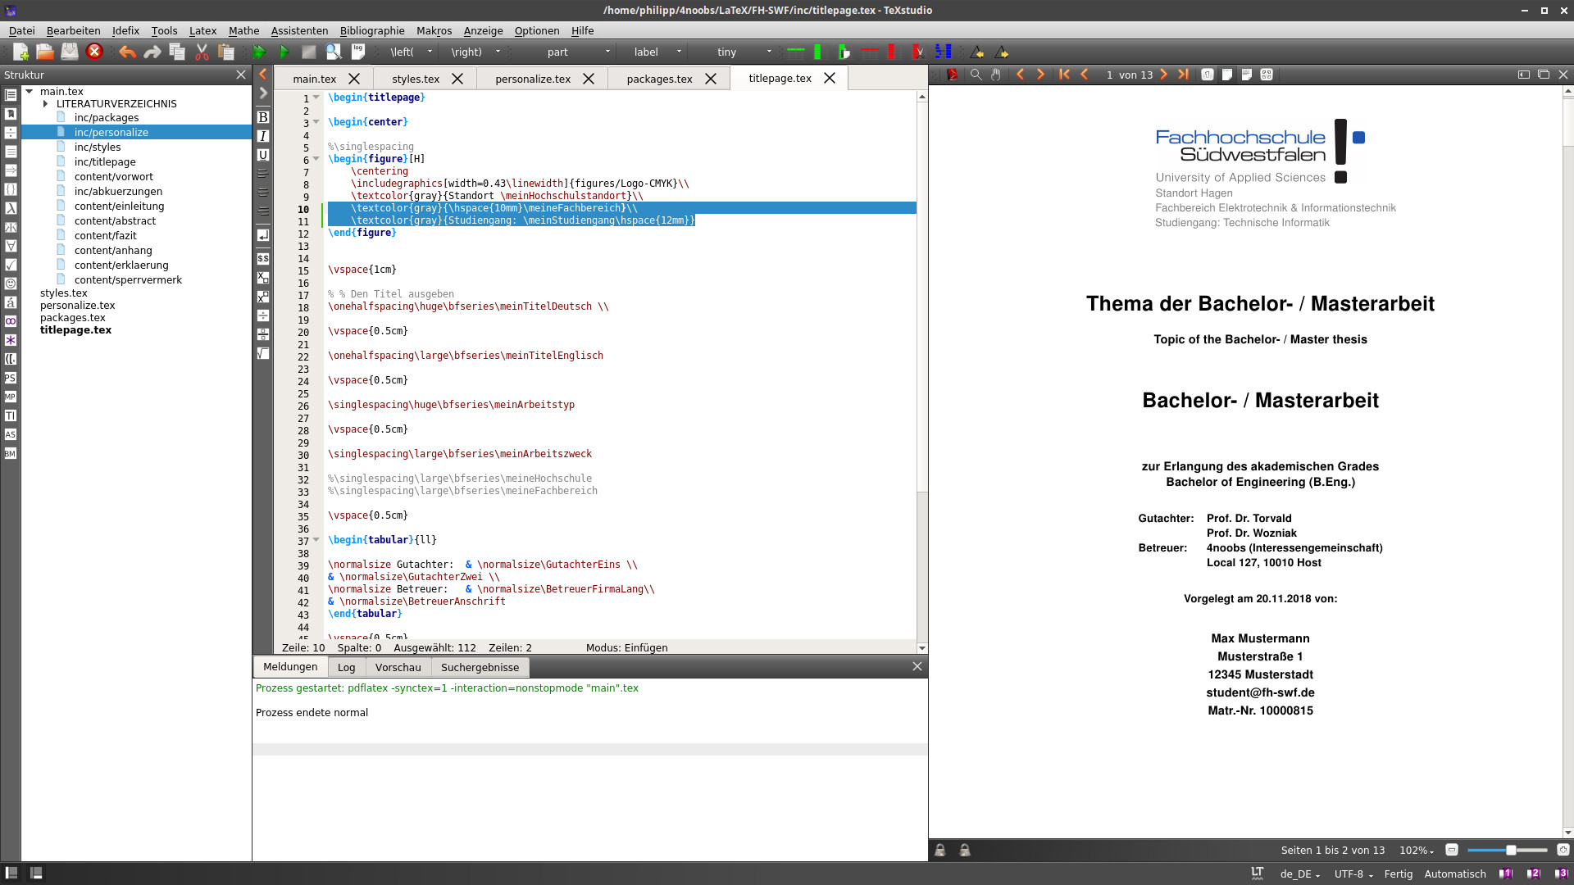Switch to the packages.tex tab
Viewport: 1574px width, 885px height.
[x=659, y=79]
